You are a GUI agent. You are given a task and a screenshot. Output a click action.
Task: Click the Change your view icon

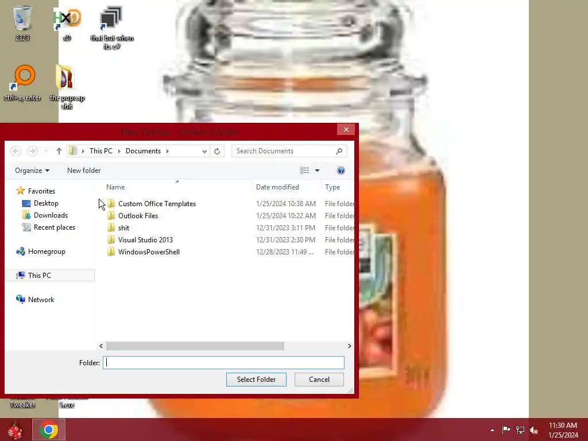[304, 171]
